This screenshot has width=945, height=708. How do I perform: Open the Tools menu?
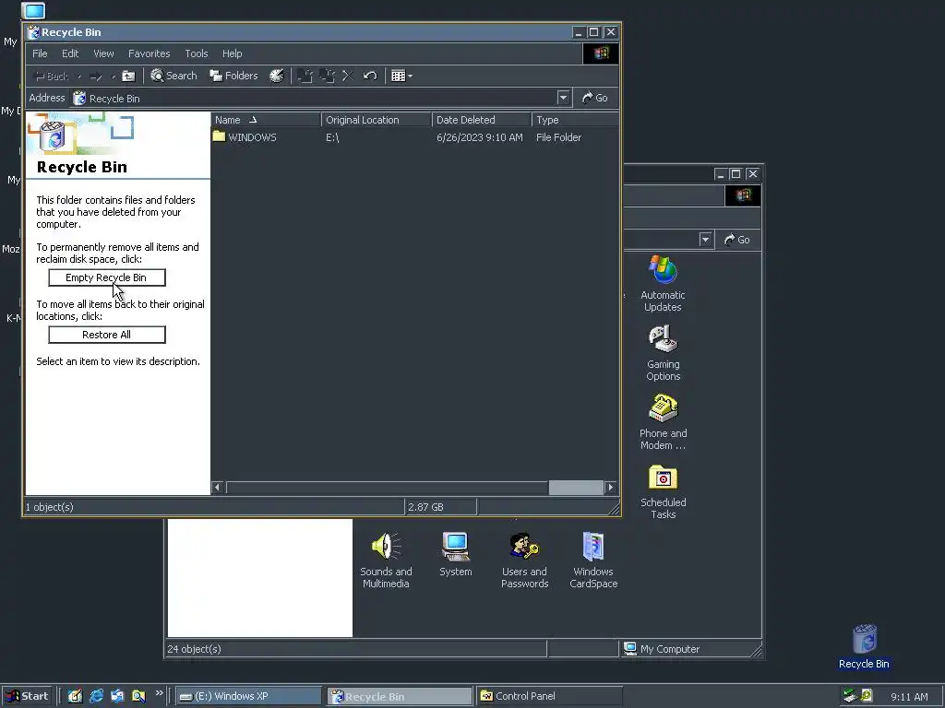pyautogui.click(x=196, y=53)
